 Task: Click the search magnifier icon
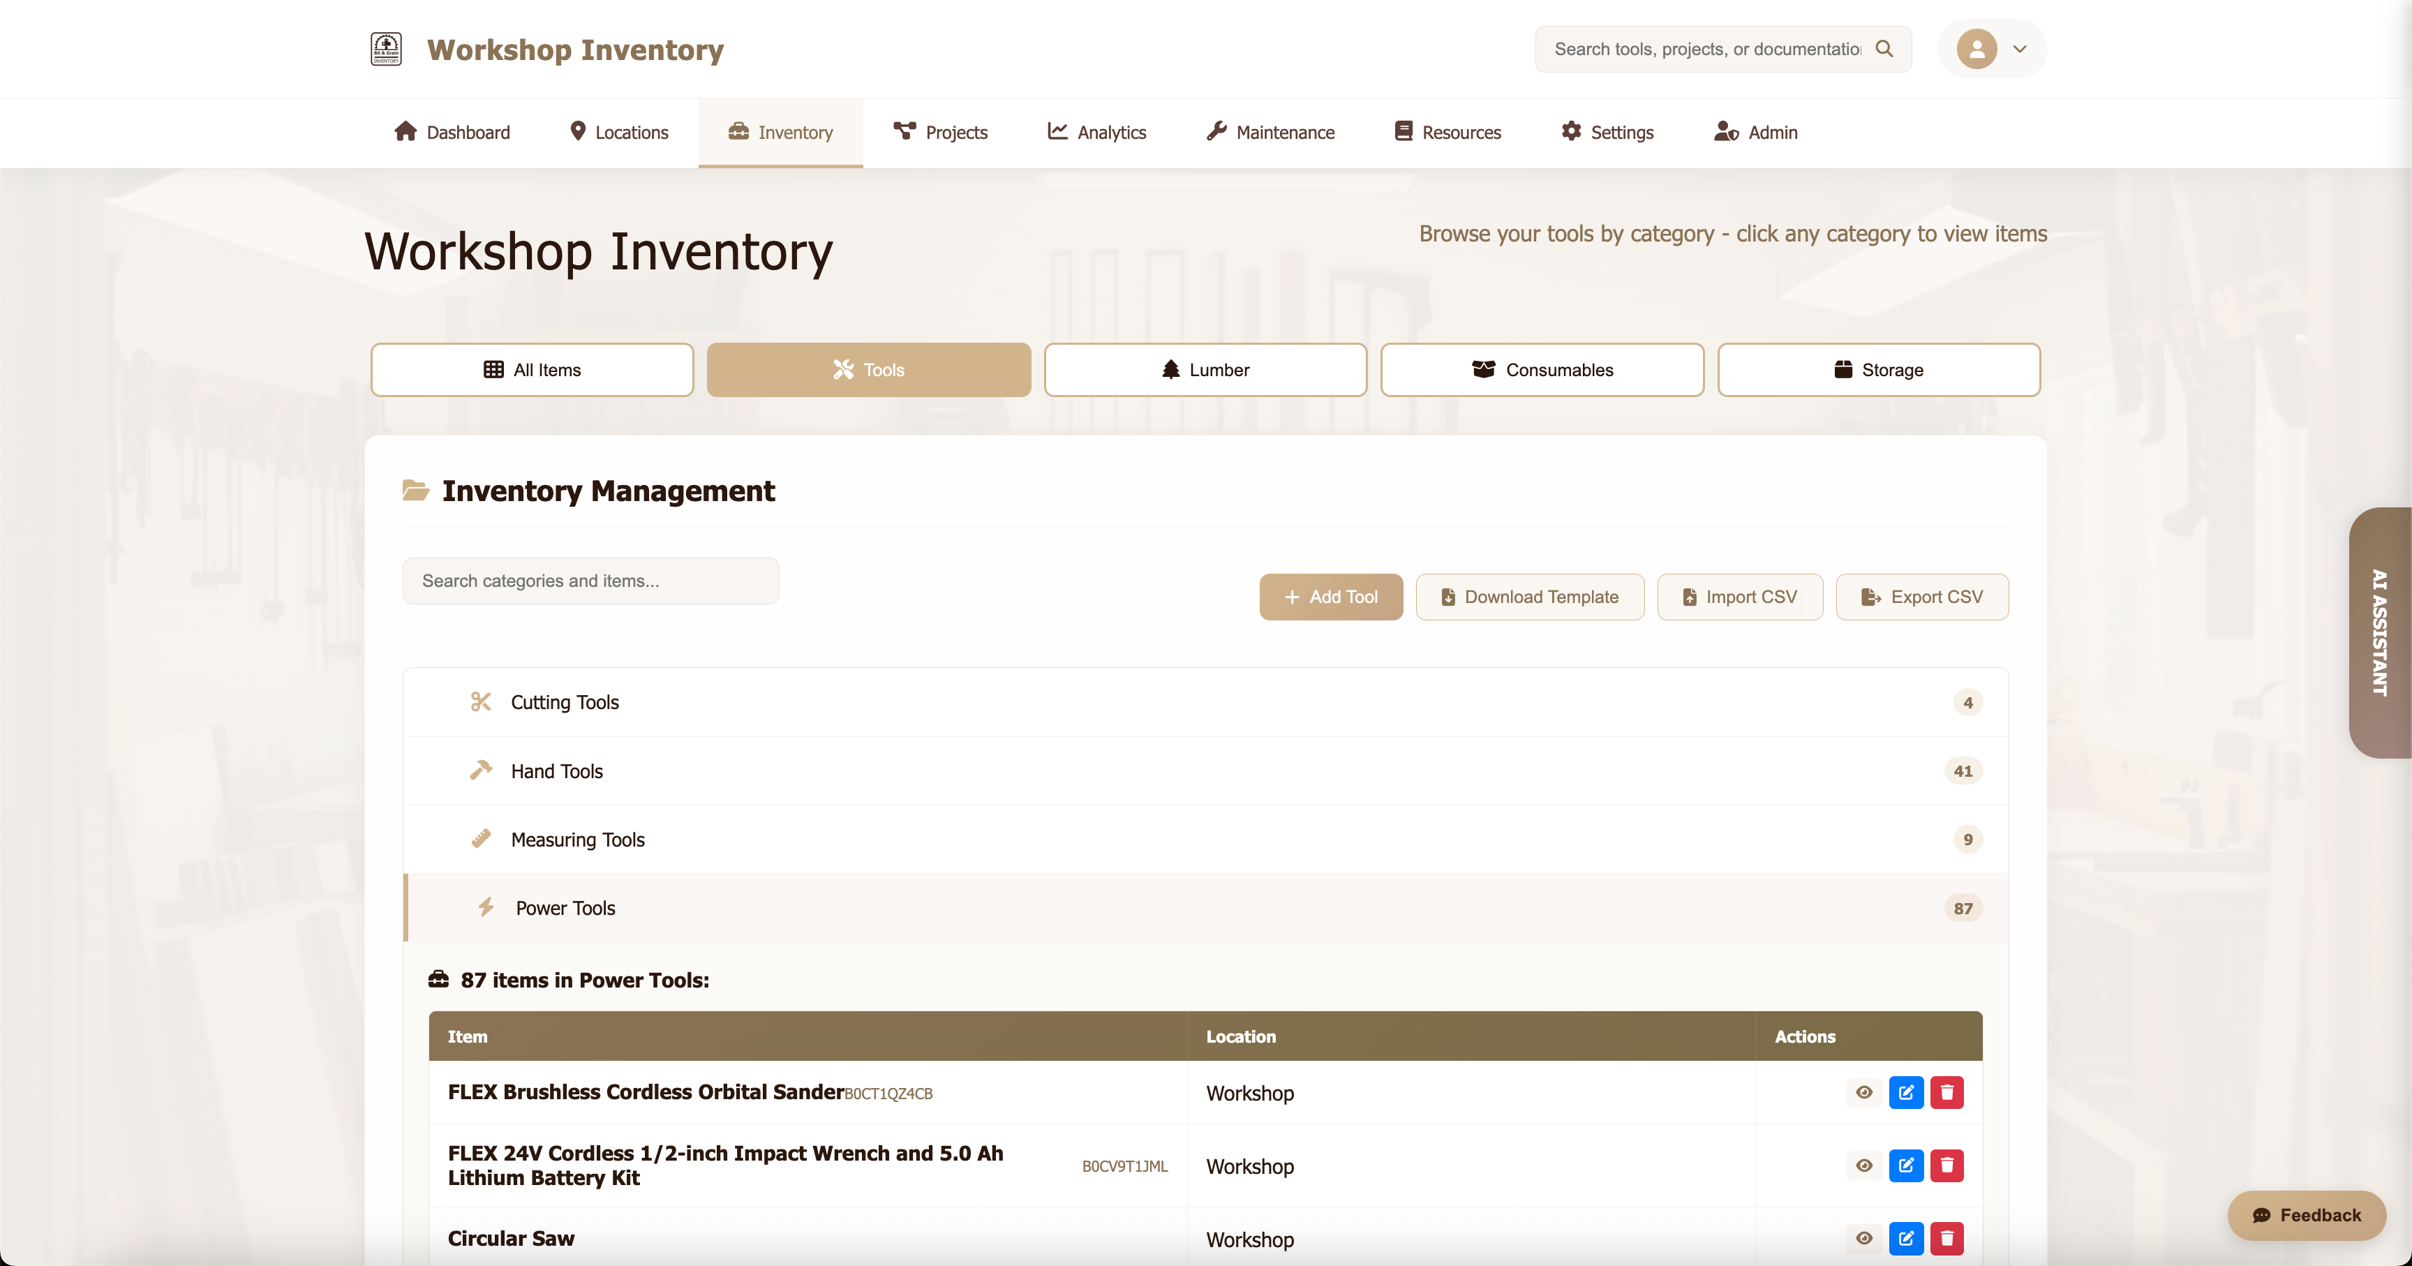point(1885,49)
